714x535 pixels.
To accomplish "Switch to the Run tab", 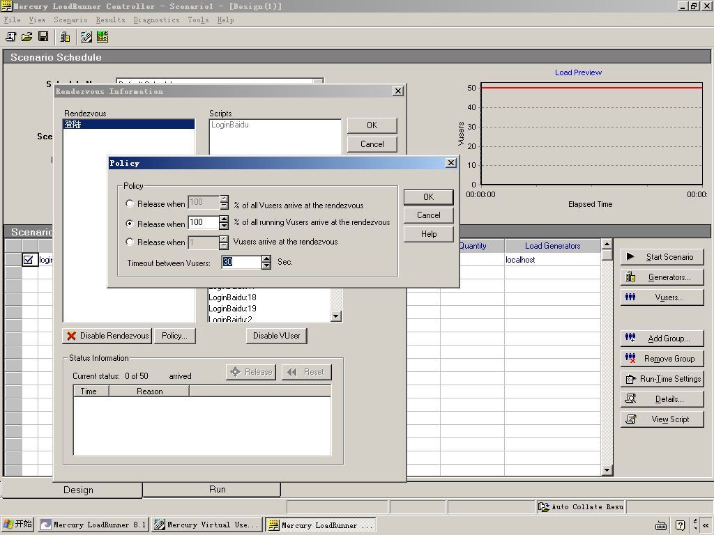I will pyautogui.click(x=212, y=489).
